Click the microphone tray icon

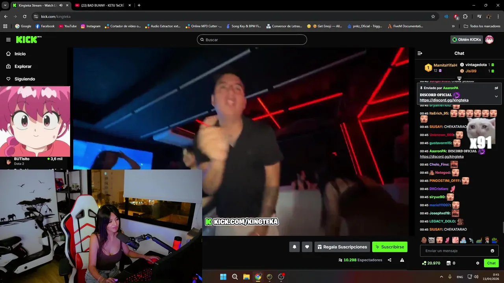pos(450,277)
